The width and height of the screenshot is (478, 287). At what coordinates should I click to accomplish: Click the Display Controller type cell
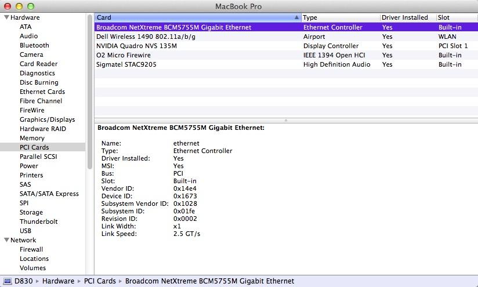331,46
